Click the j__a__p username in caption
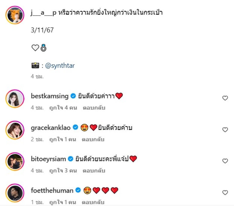 [44, 13]
